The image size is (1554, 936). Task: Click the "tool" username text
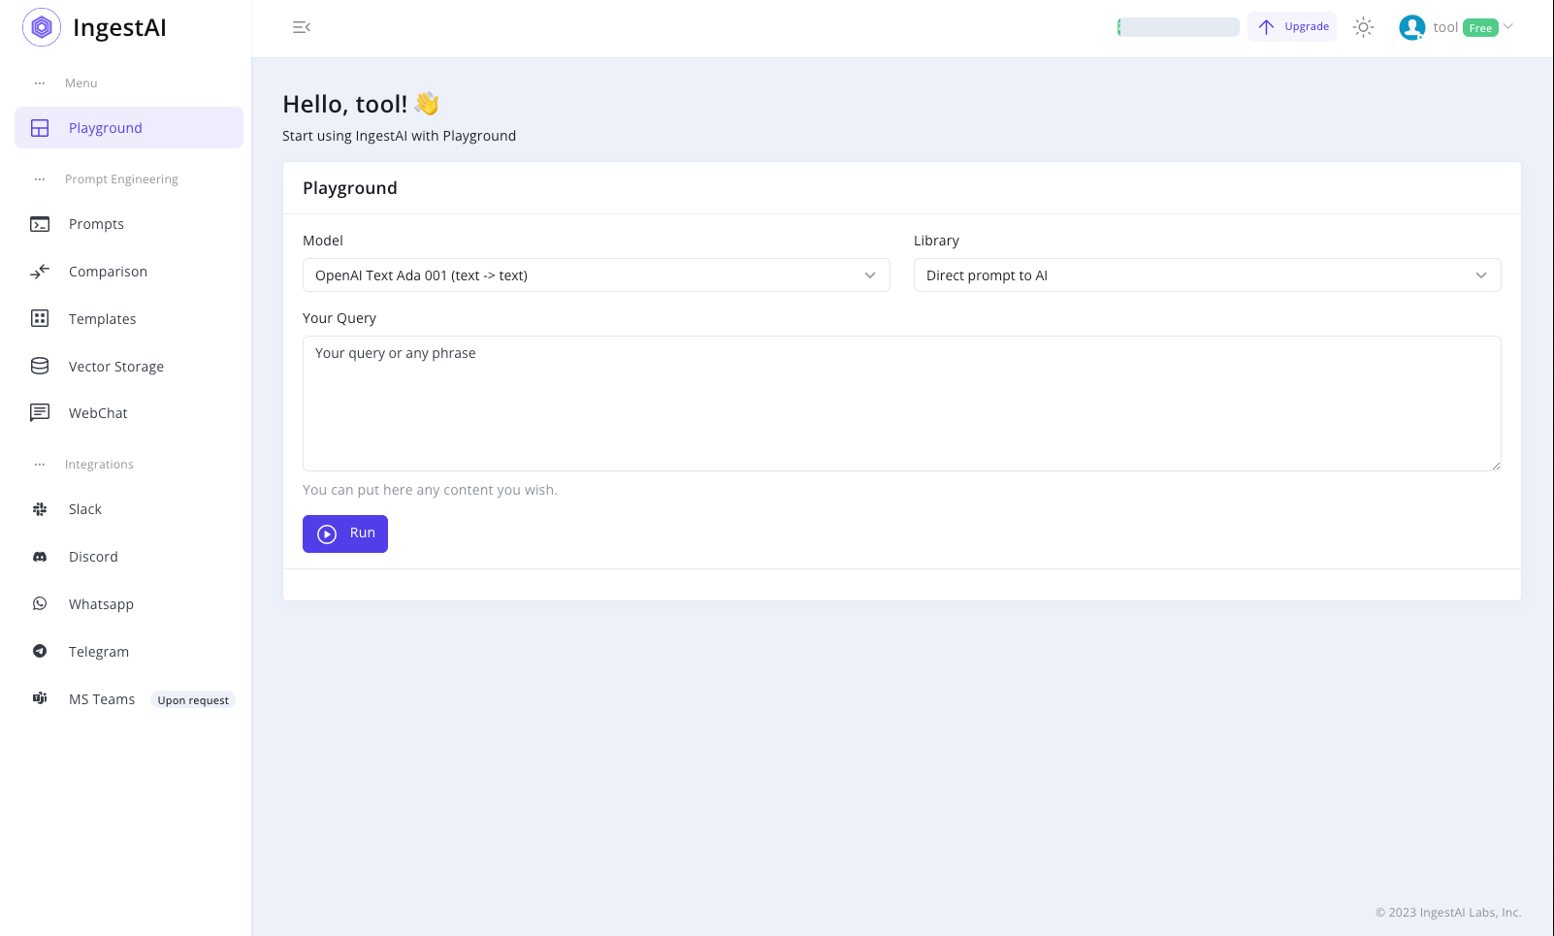pos(1445,27)
